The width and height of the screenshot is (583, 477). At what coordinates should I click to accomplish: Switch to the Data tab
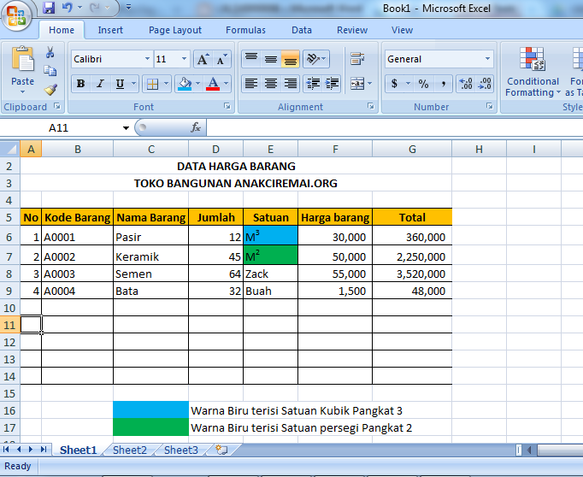point(302,30)
